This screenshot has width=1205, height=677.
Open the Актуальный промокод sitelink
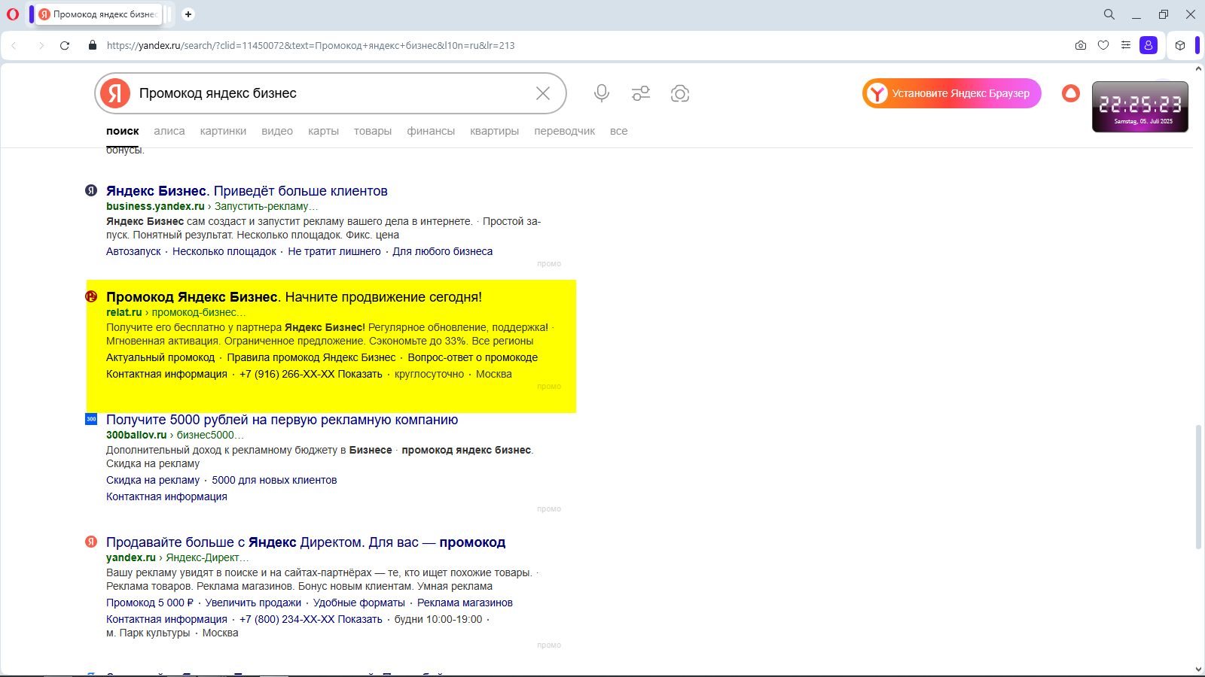click(x=160, y=357)
